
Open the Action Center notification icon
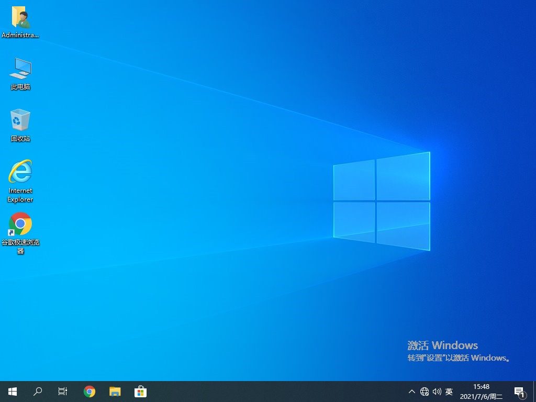point(520,392)
